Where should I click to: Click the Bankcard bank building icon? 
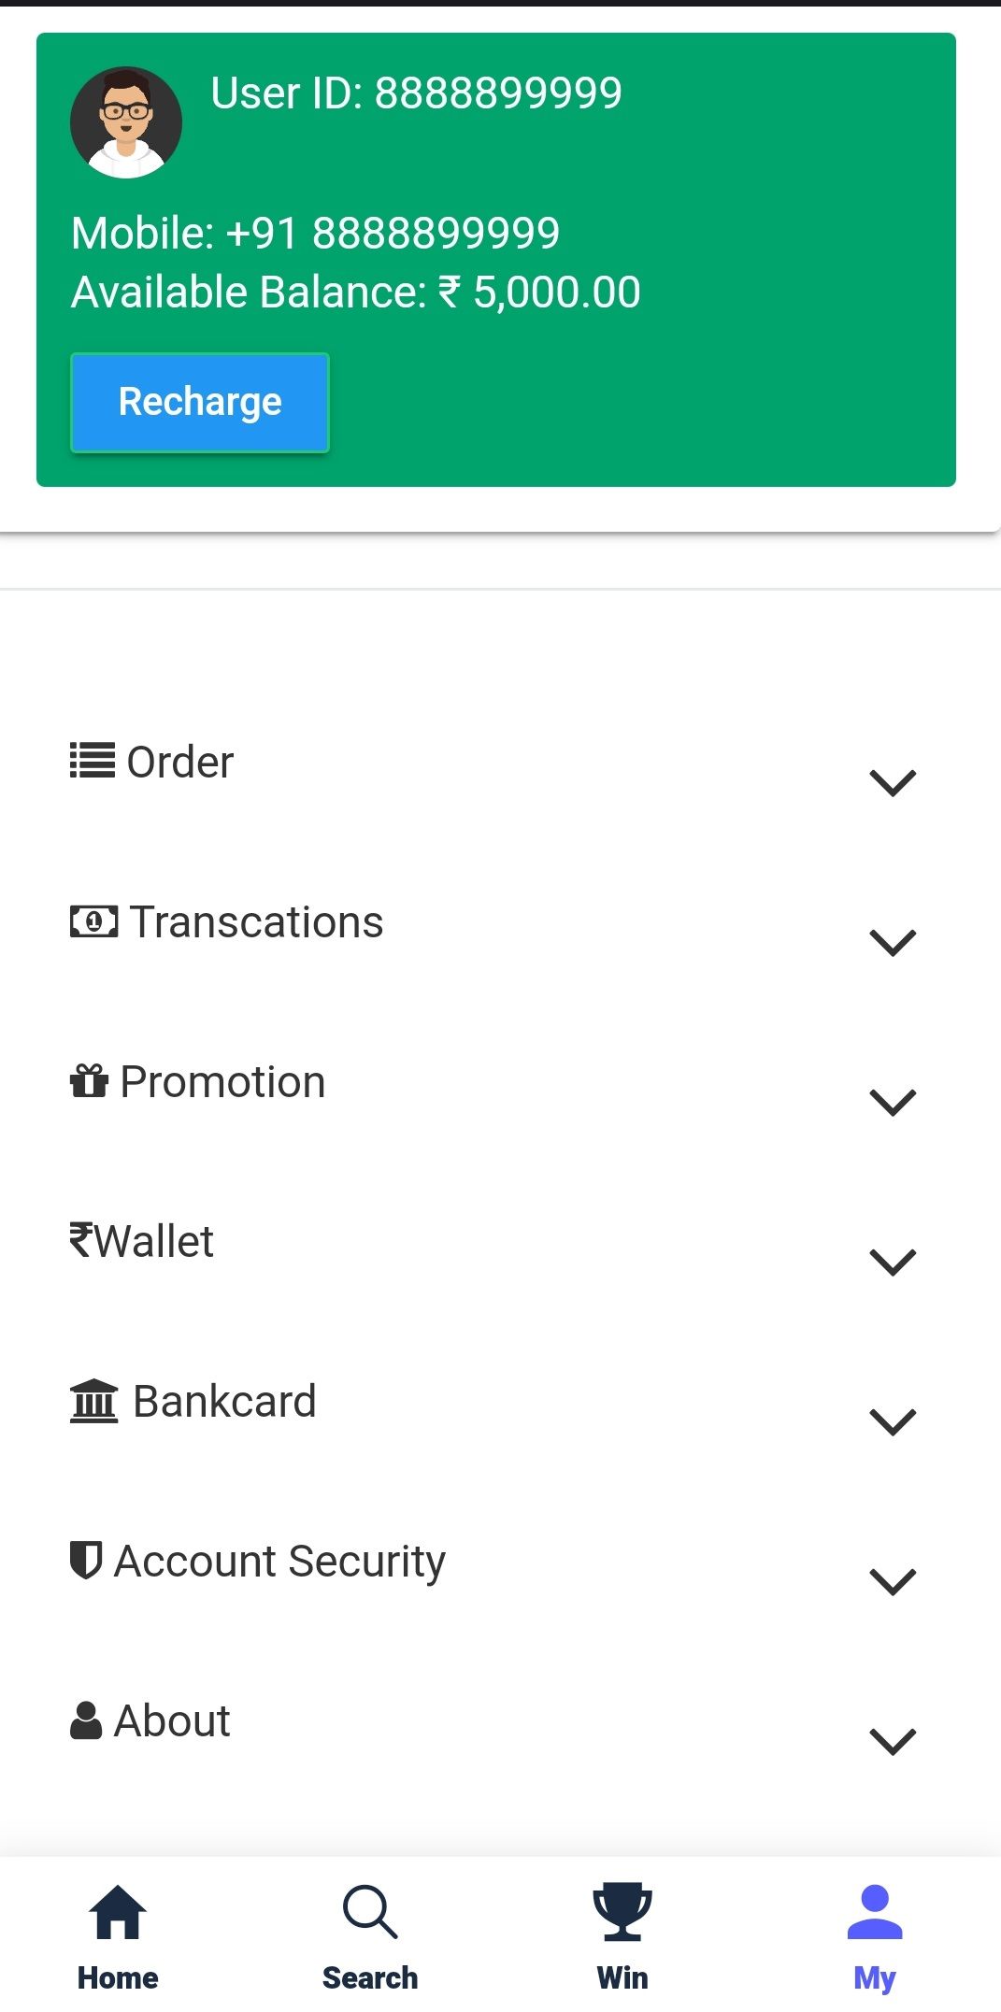[93, 1402]
